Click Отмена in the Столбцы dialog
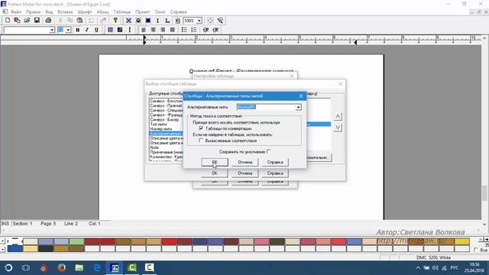This screenshot has width=489, height=275. (244, 162)
